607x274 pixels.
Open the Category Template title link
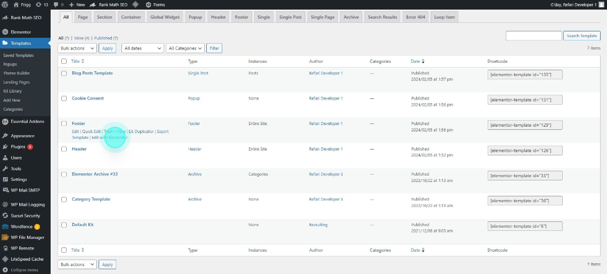click(x=91, y=200)
